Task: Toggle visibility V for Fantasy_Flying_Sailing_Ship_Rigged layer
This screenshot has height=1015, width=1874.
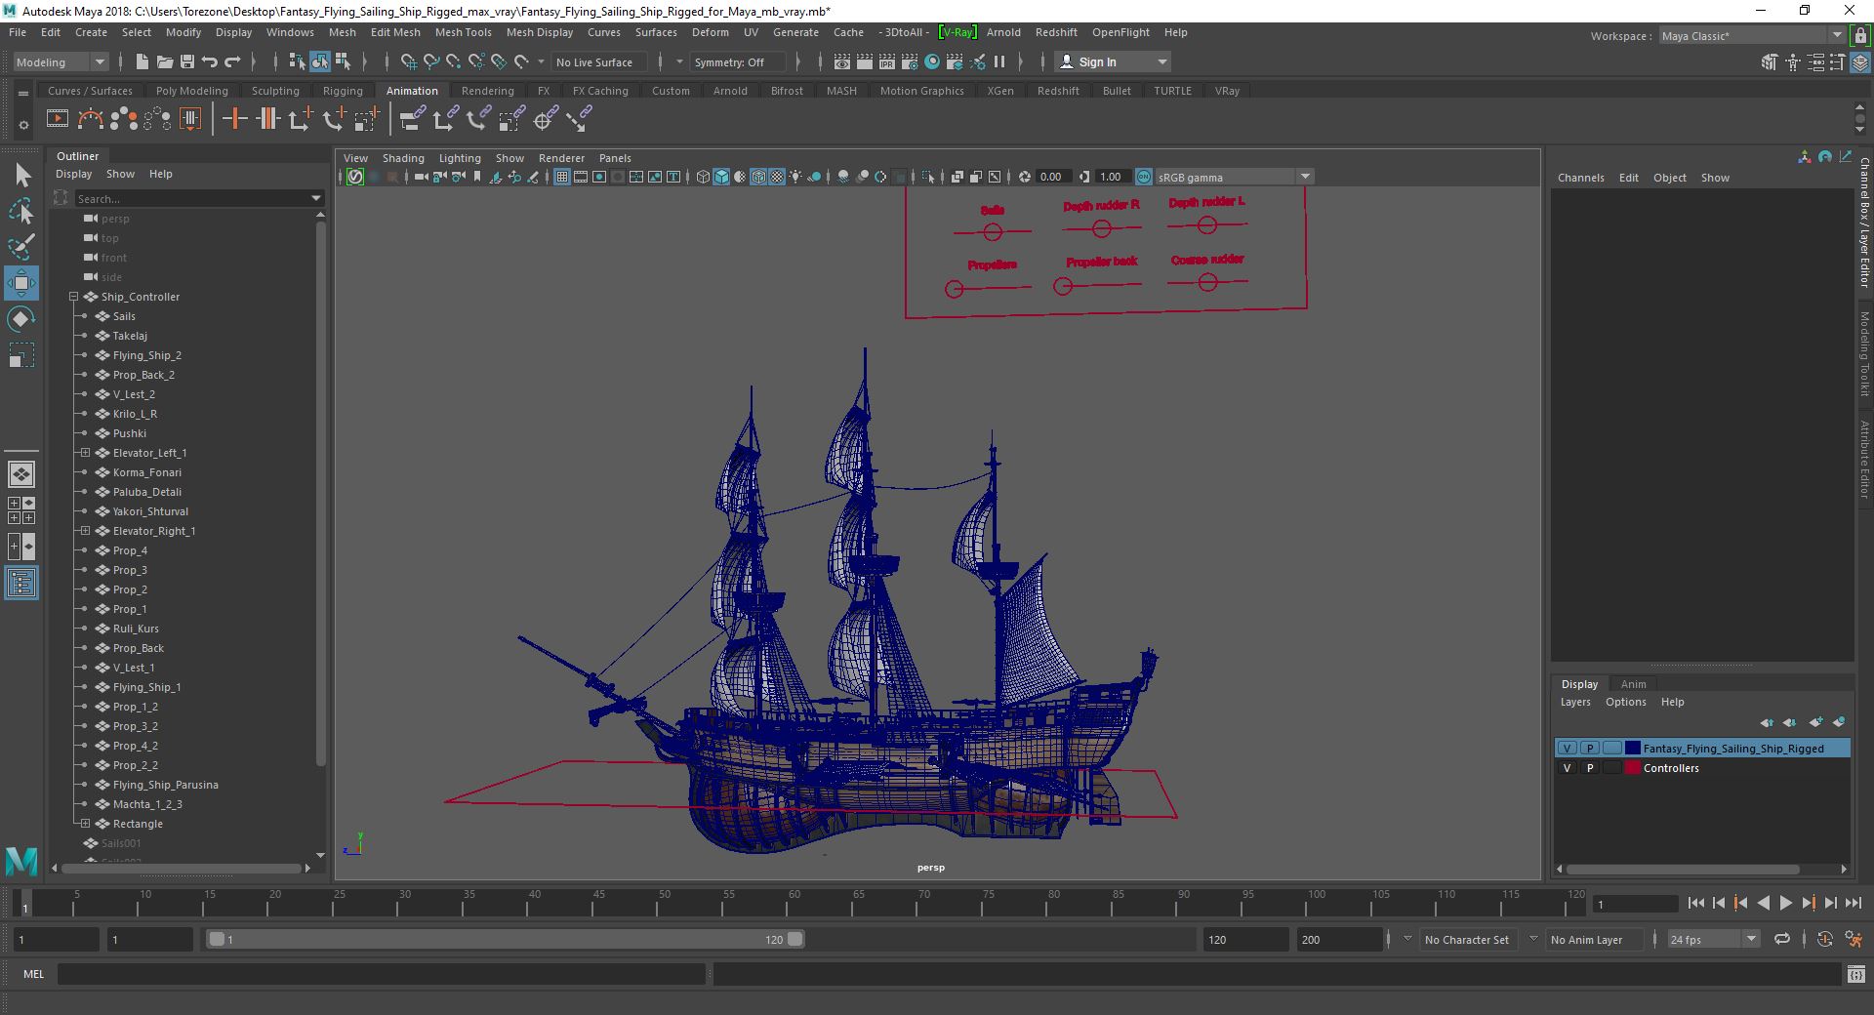Action: pyautogui.click(x=1567, y=749)
